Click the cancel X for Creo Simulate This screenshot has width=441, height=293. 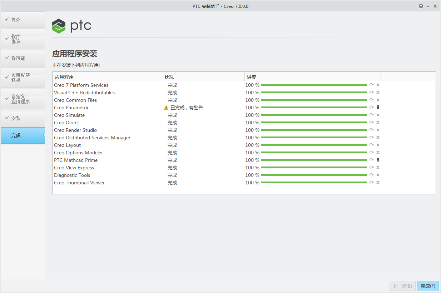pos(378,115)
